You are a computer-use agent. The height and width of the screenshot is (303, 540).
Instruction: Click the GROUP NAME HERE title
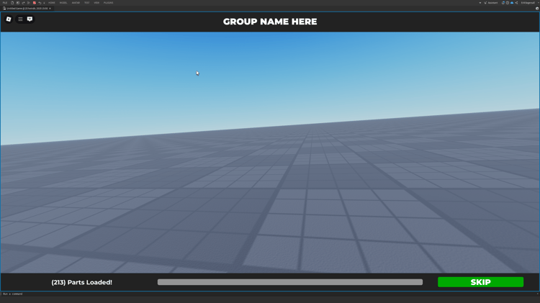tap(270, 22)
